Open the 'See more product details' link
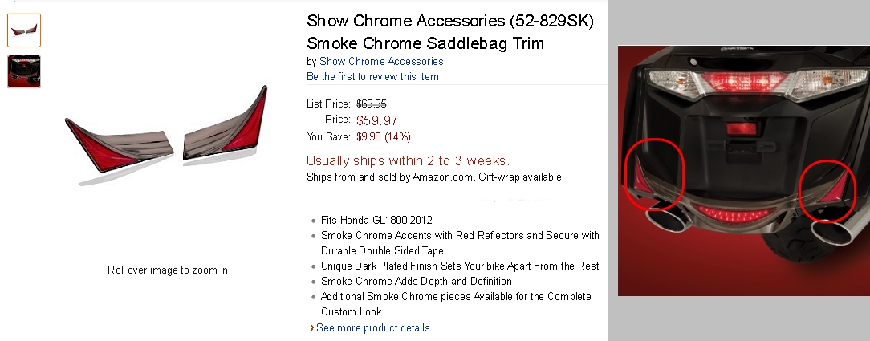The width and height of the screenshot is (870, 341). [x=372, y=327]
